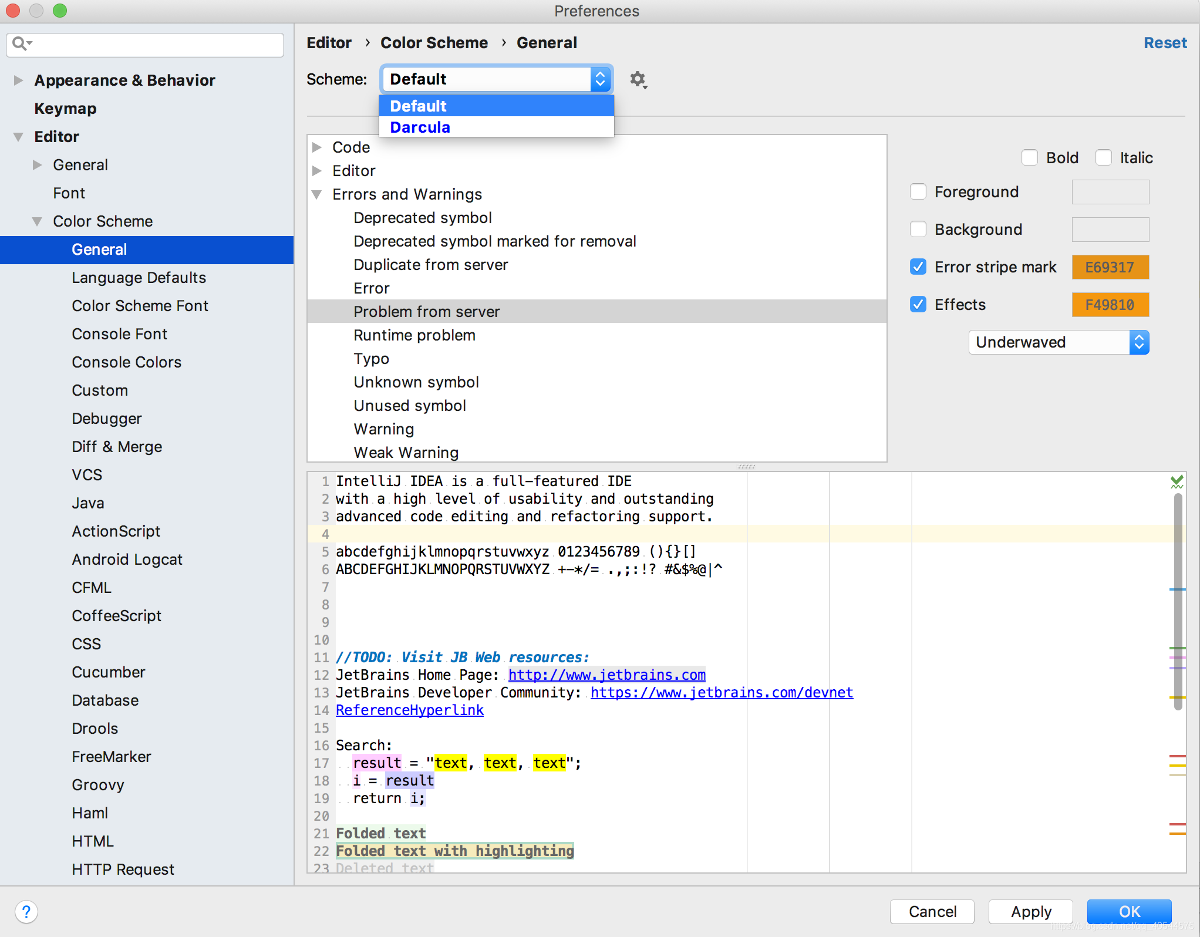Viewport: 1200px width, 937px height.
Task: Click the breadcrumb arrow after Editor
Action: tap(367, 43)
